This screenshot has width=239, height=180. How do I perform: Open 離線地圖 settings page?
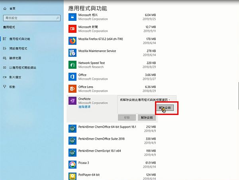pyautogui.click(x=15, y=58)
